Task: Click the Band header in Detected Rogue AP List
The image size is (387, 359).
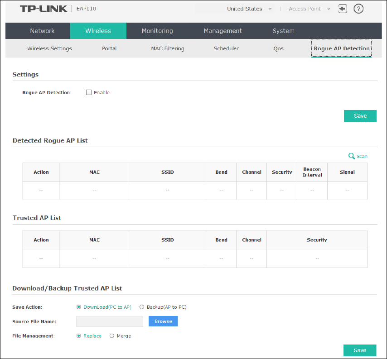Action: [221, 172]
